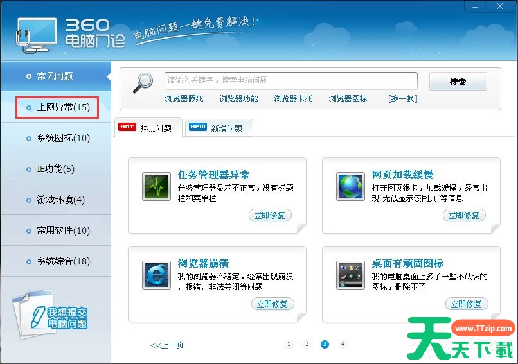Click the 搜索 button
Image resolution: width=518 pixels, height=364 pixels.
[x=458, y=82]
